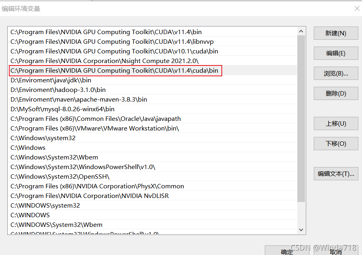
Task: Select the System32\OpenSSH\ entry
Action: [152, 177]
